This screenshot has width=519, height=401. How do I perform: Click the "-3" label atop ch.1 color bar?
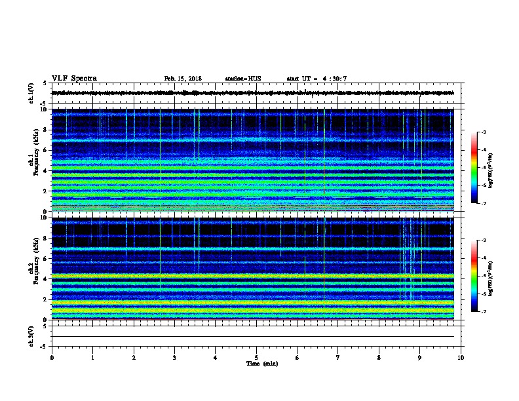tap(483, 132)
